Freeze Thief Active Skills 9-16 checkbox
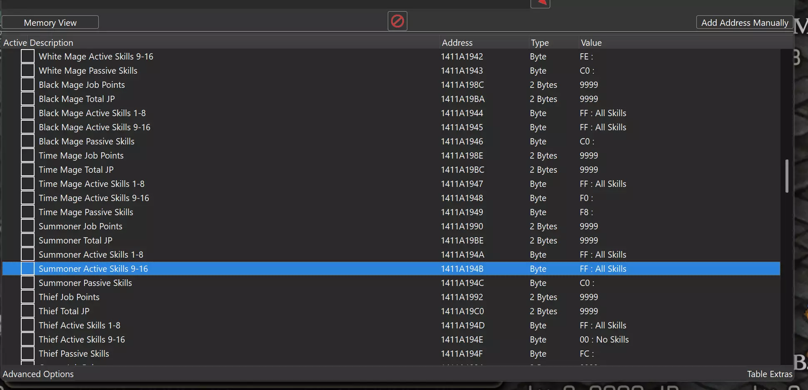Screen dimensions: 808x390 (x=28, y=339)
